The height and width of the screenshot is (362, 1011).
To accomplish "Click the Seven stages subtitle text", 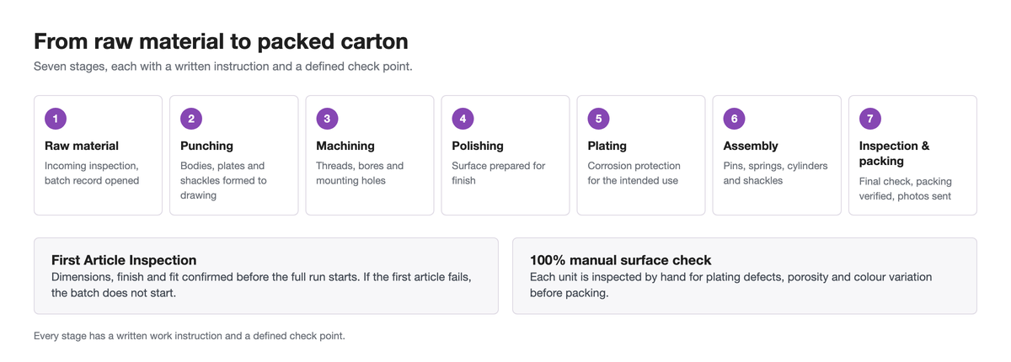I will (223, 67).
